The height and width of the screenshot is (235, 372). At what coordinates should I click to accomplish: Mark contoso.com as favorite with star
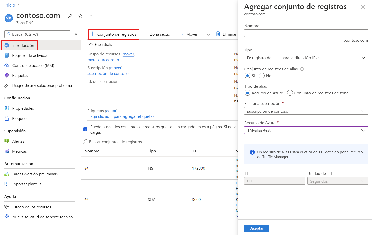point(80,16)
